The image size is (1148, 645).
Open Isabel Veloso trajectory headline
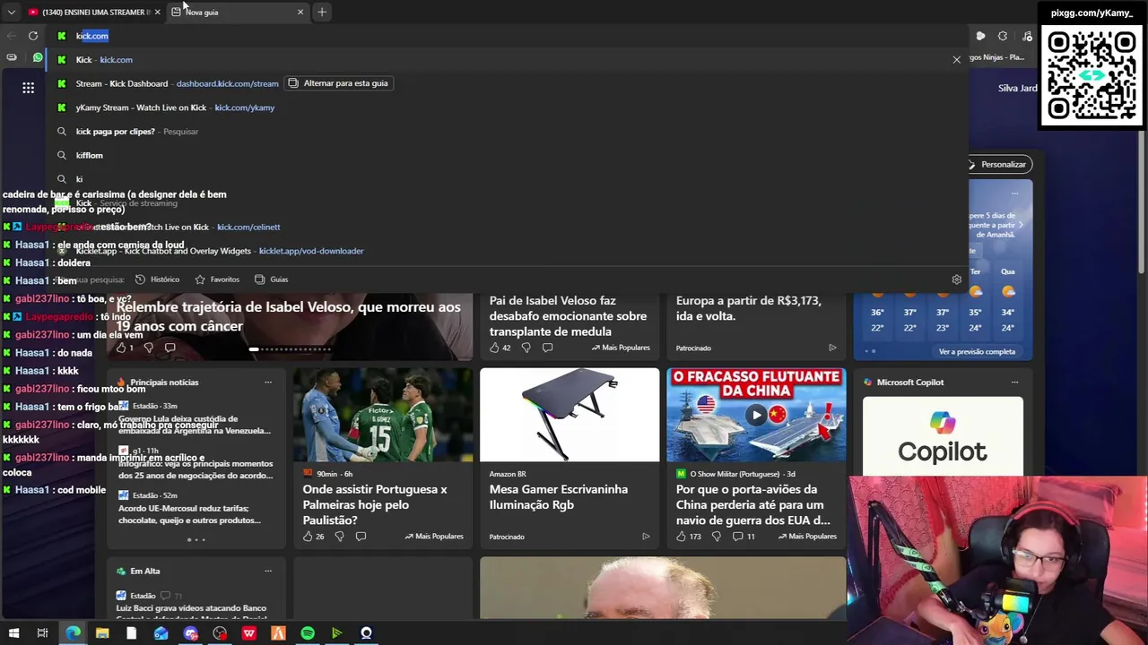[x=289, y=316]
